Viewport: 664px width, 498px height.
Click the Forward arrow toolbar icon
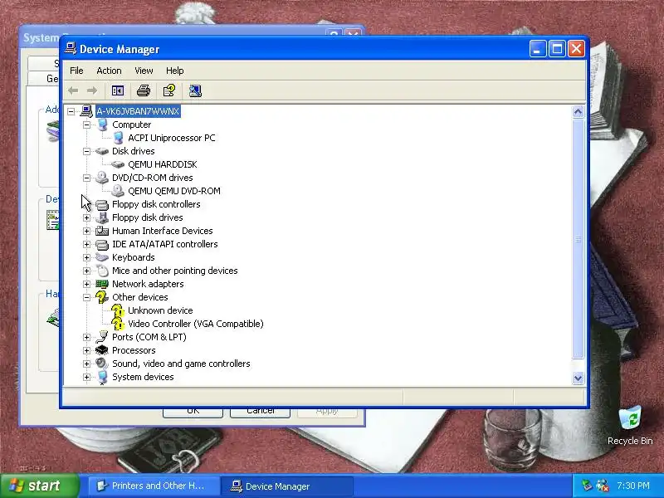tap(92, 90)
